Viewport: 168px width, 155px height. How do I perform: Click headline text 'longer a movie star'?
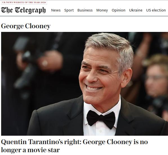[30, 150]
